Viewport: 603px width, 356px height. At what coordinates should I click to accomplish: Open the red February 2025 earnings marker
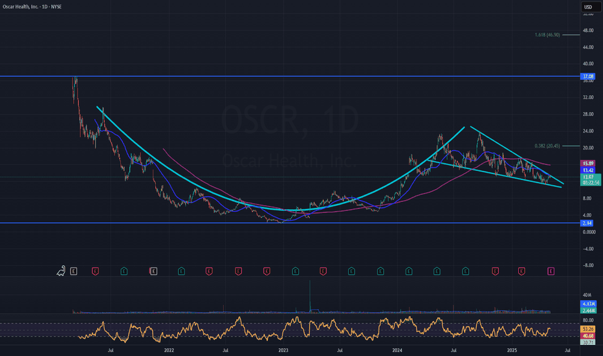[521, 271]
